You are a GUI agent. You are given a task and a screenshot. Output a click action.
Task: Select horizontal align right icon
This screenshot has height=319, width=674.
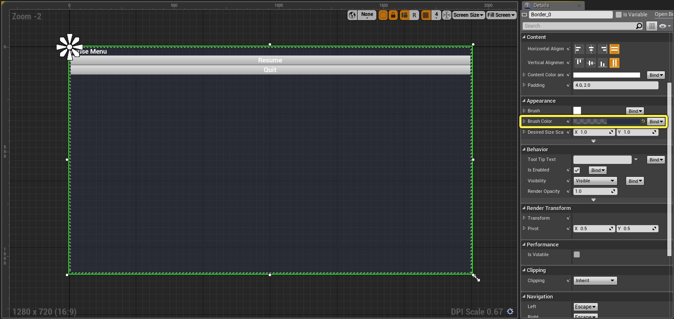(x=603, y=49)
